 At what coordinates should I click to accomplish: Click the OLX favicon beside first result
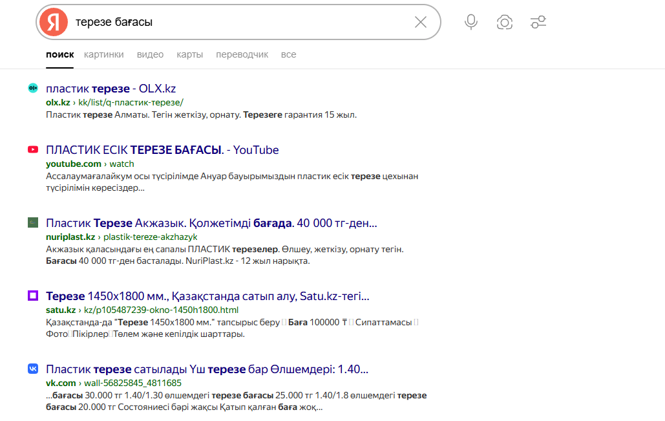tap(33, 88)
